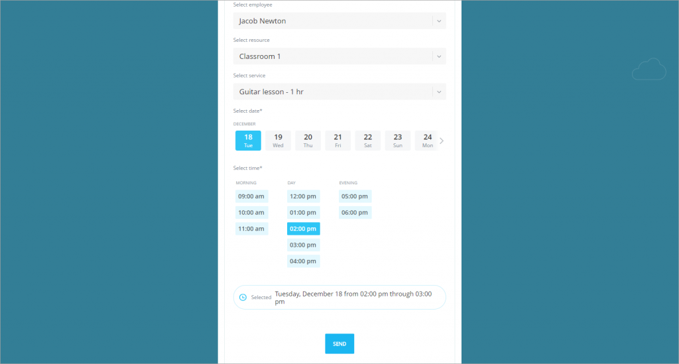Select date 18 Tue

coord(248,141)
